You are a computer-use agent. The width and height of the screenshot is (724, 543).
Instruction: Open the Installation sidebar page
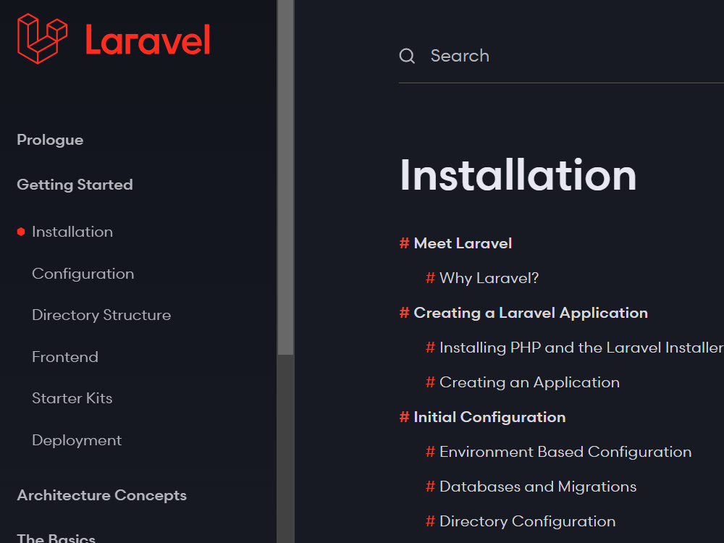click(72, 232)
